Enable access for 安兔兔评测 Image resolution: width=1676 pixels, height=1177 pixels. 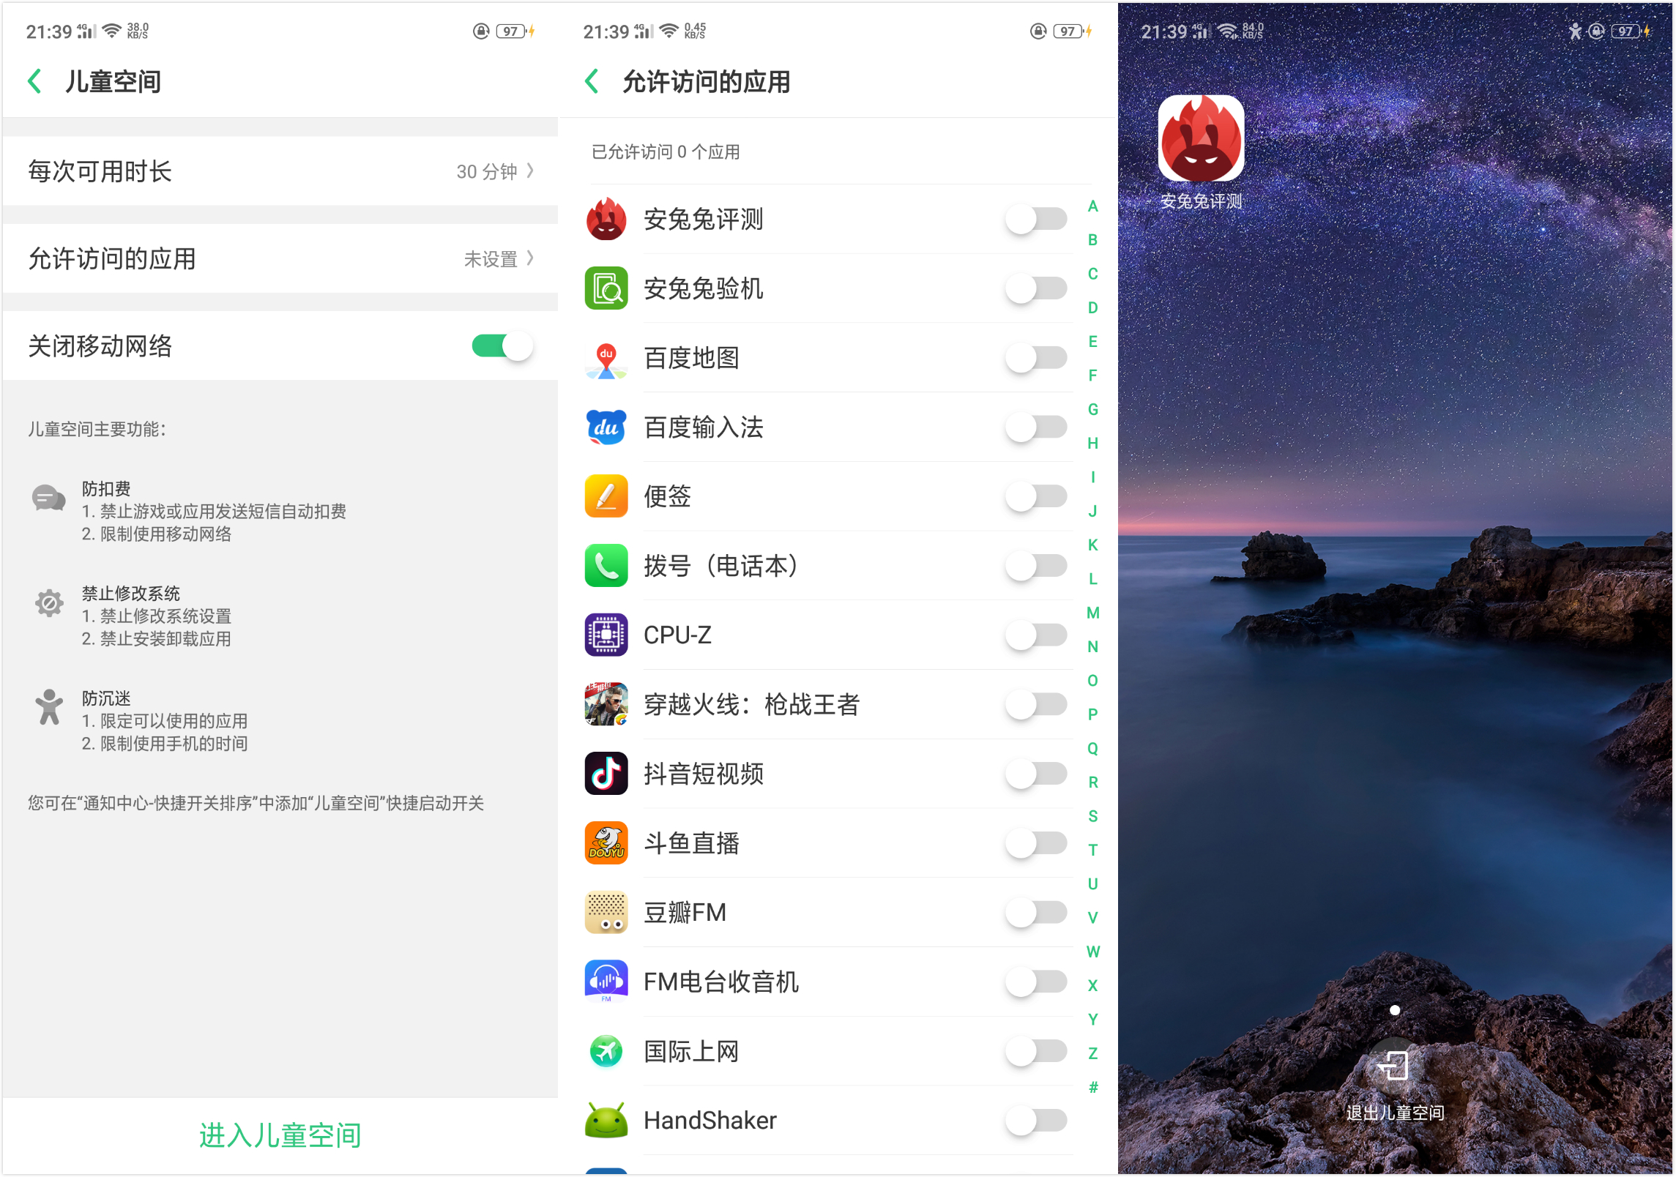coord(1035,219)
